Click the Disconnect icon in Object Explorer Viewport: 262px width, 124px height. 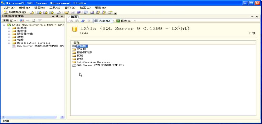22,20
